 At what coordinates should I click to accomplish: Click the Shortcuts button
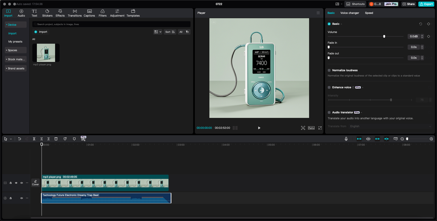355,4
